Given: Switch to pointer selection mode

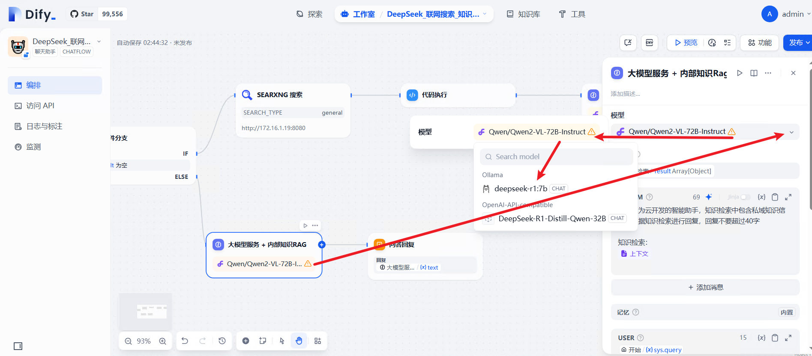Looking at the screenshot, I should pos(282,341).
